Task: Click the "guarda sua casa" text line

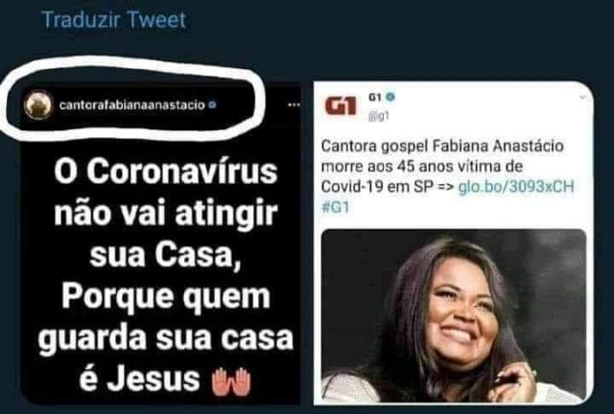Action: pos(166,338)
